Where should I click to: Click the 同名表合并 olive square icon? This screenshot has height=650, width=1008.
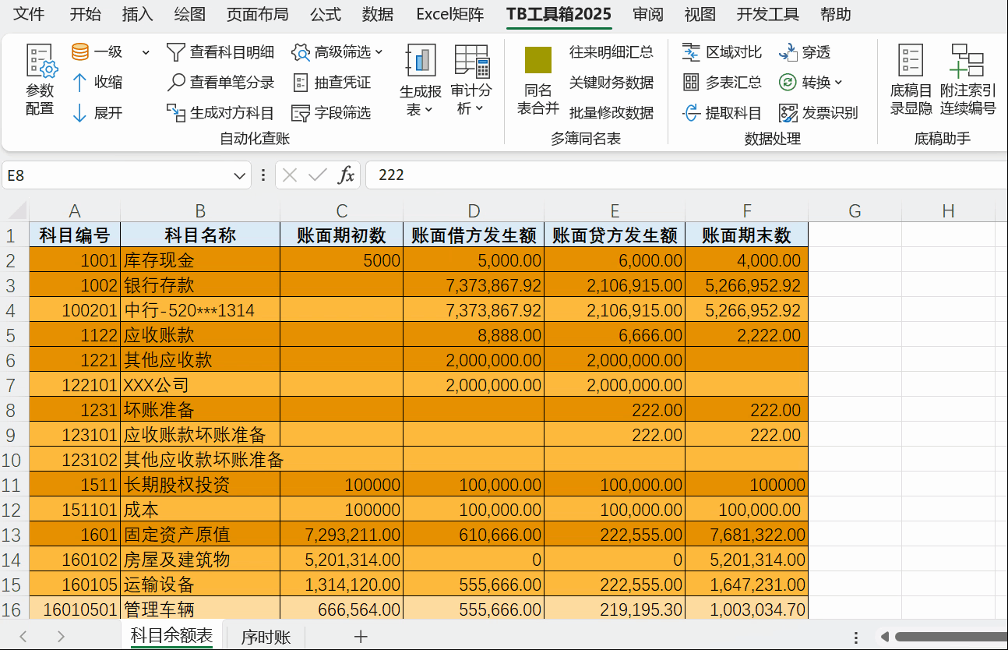(x=538, y=60)
